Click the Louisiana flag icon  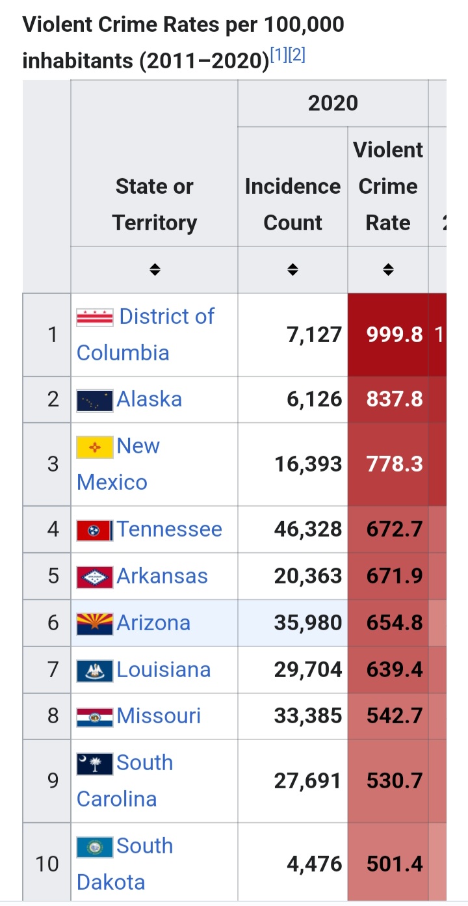point(96,669)
